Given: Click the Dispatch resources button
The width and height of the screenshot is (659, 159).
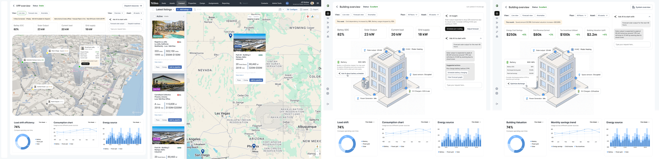Looking at the screenshot, I should click(x=133, y=6).
